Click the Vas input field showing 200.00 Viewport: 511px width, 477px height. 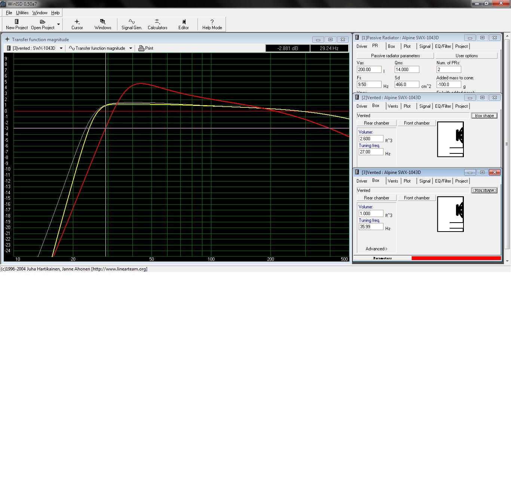pyautogui.click(x=369, y=70)
